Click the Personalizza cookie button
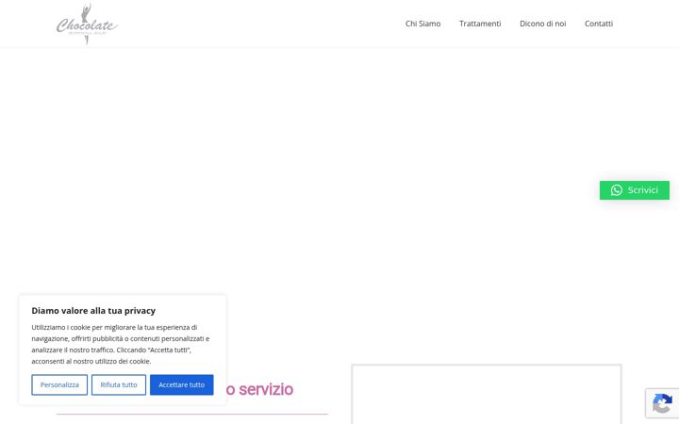Screen dimensions: 679x424 pyautogui.click(x=59, y=384)
